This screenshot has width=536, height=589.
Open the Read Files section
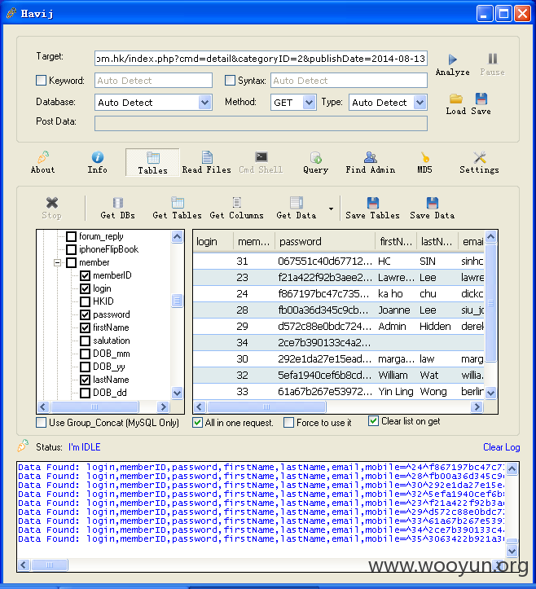click(x=207, y=162)
